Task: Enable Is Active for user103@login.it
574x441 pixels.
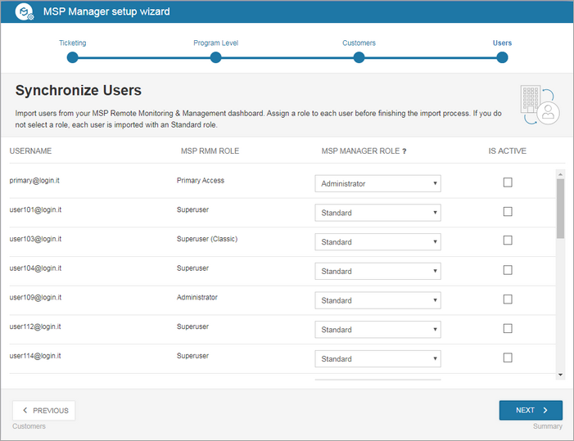Action: point(508,241)
